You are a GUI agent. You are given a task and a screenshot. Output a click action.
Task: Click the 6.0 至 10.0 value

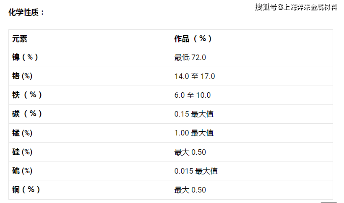[193, 95]
